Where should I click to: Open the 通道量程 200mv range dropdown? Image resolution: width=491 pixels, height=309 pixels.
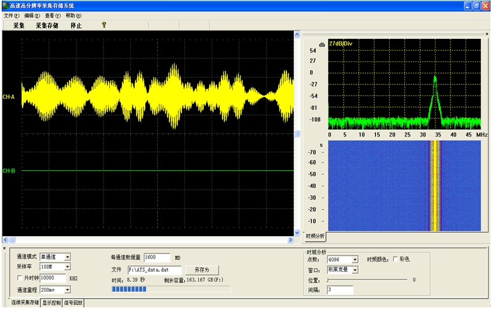point(67,290)
